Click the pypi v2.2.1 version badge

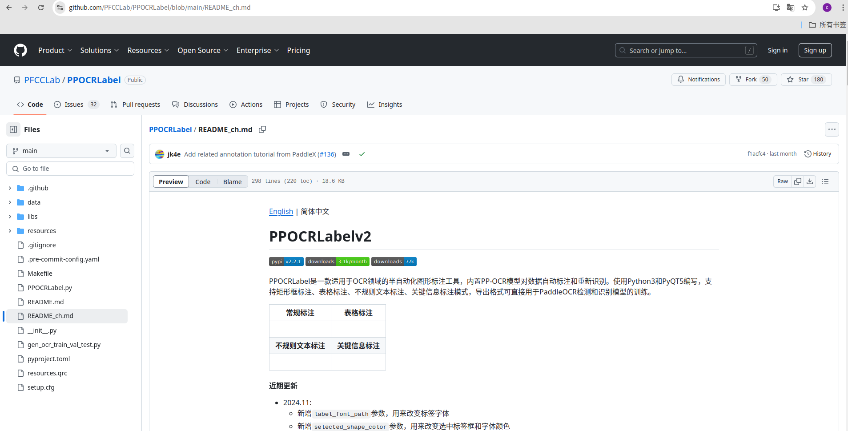tap(286, 261)
